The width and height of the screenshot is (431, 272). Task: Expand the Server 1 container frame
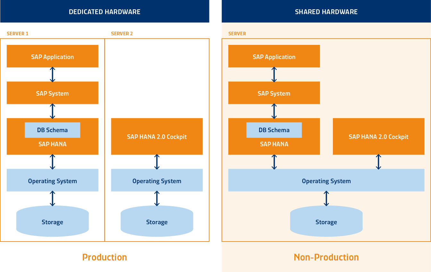52,38
